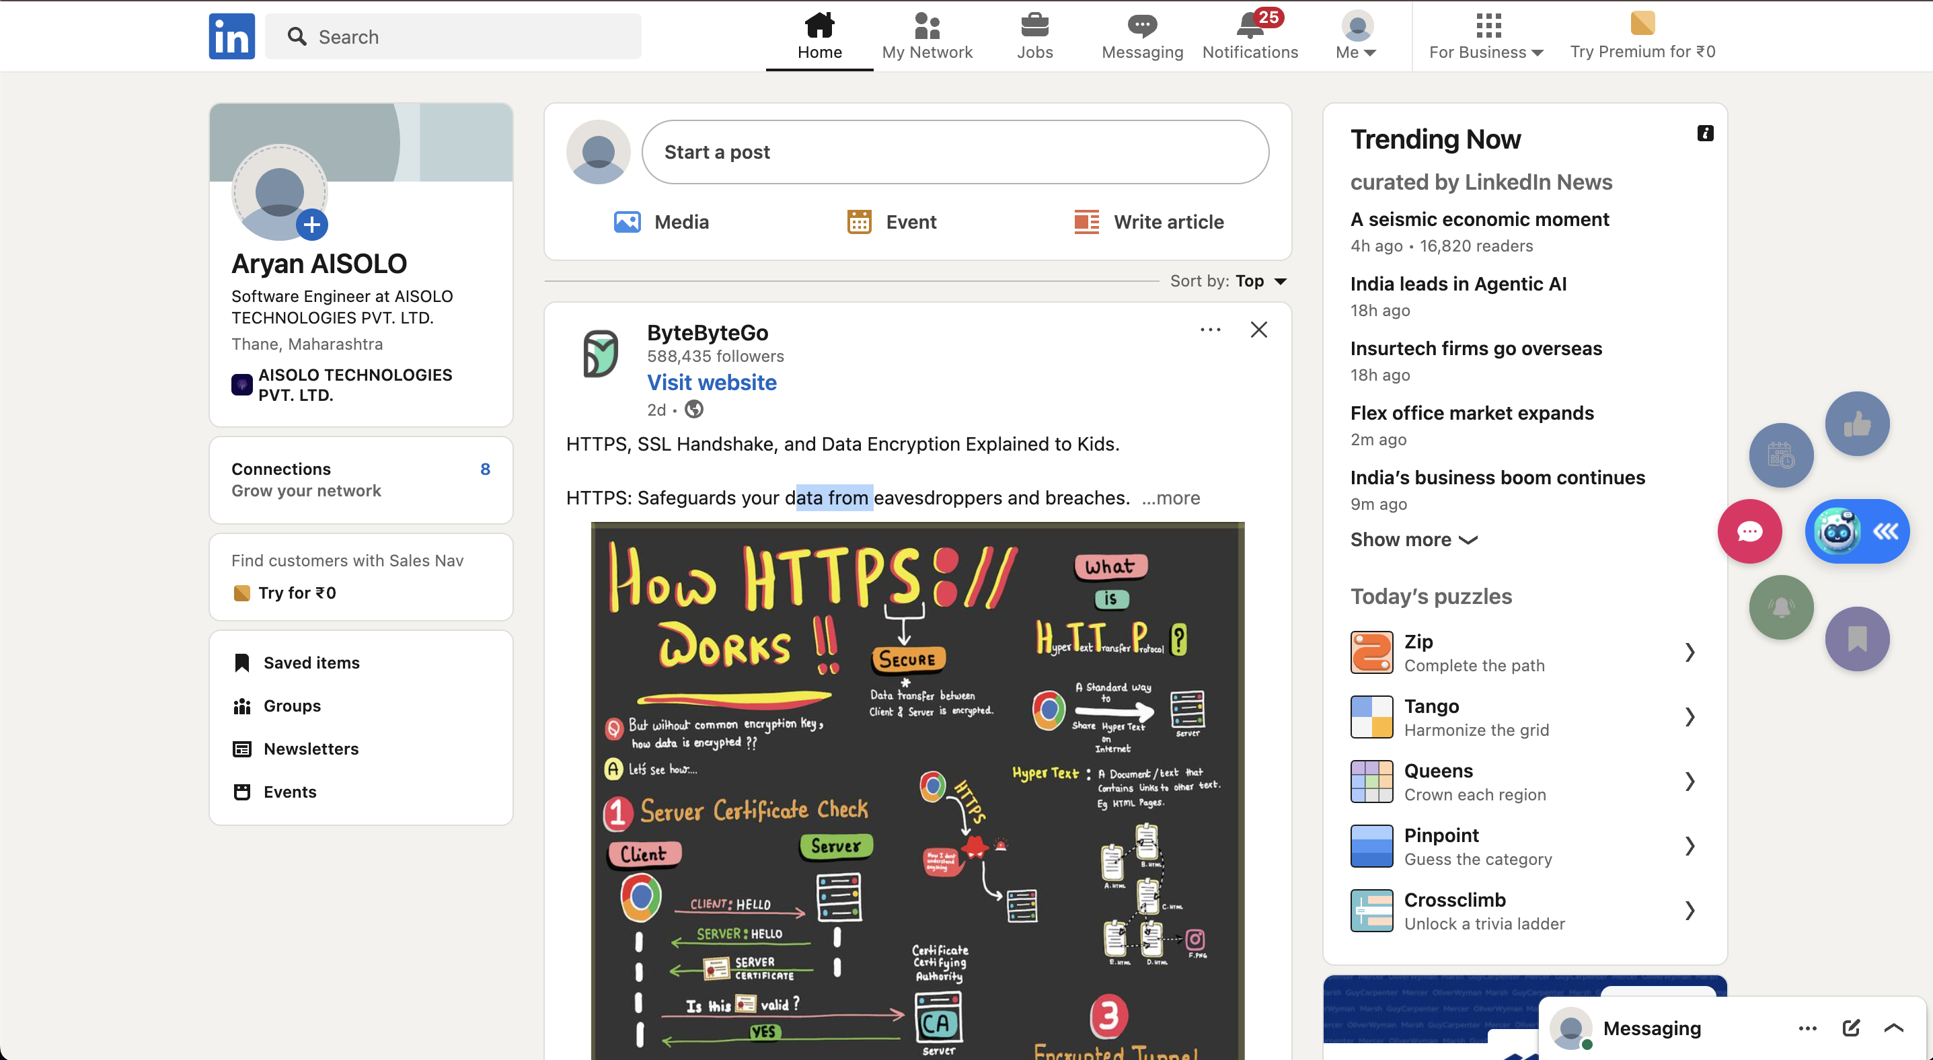Click floating calendar clock bubble icon
The width and height of the screenshot is (1933, 1060).
[x=1781, y=455]
